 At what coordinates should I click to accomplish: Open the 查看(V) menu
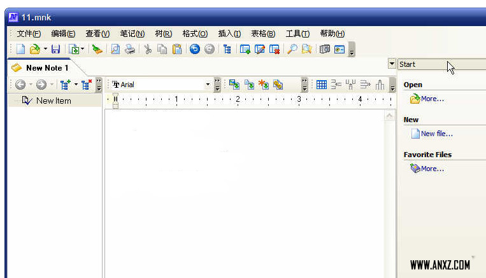[x=97, y=34]
